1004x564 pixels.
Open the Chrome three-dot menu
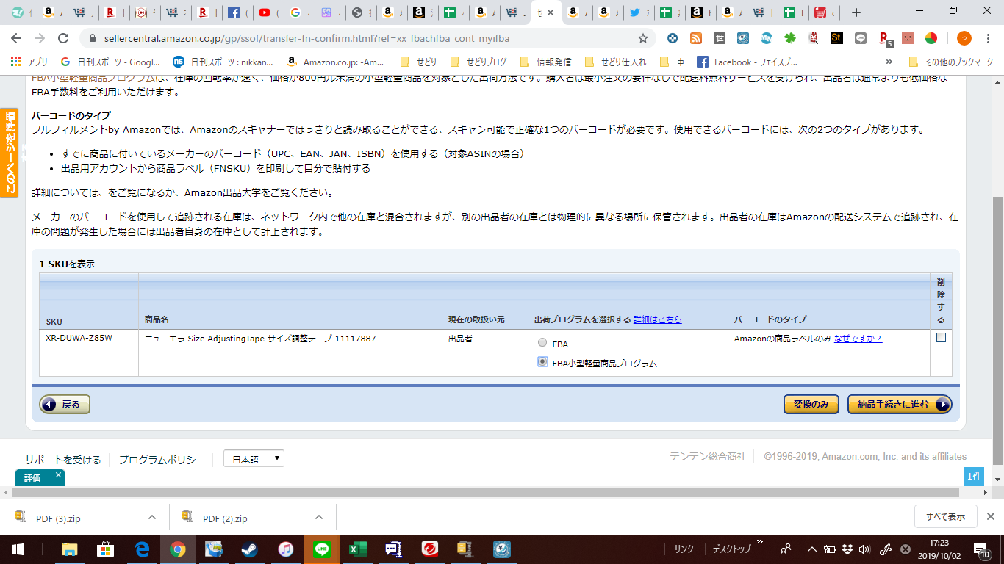pyautogui.click(x=989, y=38)
